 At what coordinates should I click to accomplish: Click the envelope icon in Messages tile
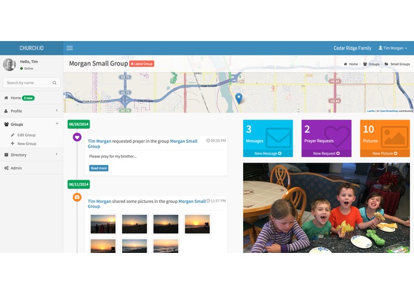pos(278,137)
